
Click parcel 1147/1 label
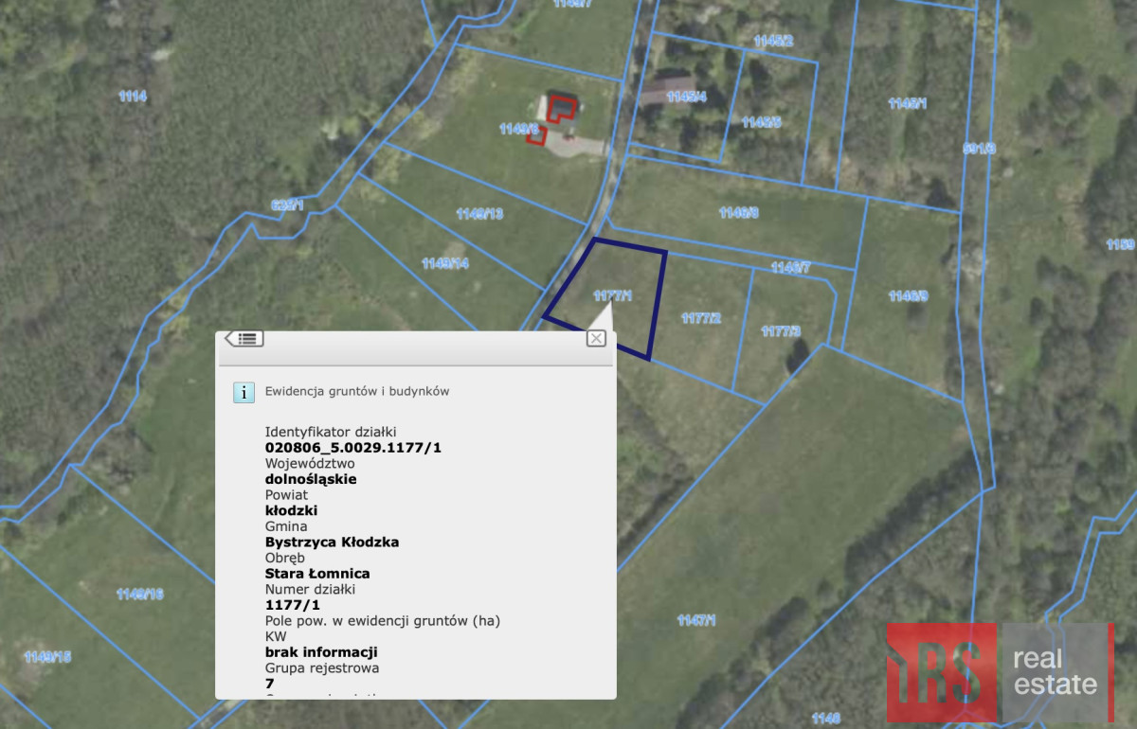pyautogui.click(x=696, y=620)
